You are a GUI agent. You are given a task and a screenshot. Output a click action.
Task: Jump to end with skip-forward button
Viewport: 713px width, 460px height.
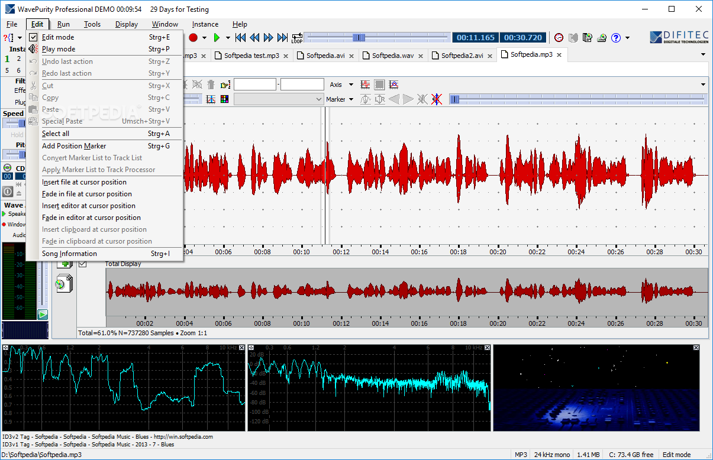click(x=282, y=38)
